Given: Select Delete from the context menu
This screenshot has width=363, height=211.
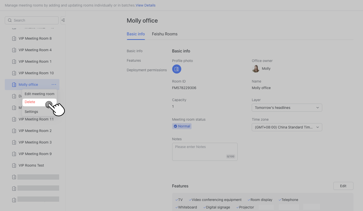Looking at the screenshot, I should (x=30, y=102).
